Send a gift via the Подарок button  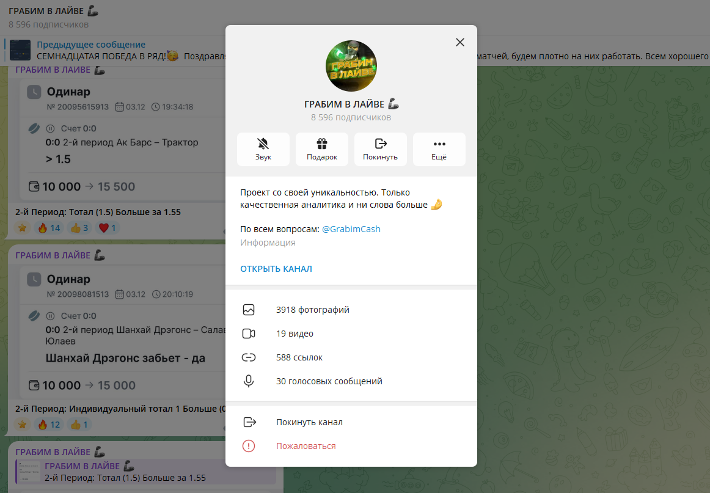click(322, 150)
